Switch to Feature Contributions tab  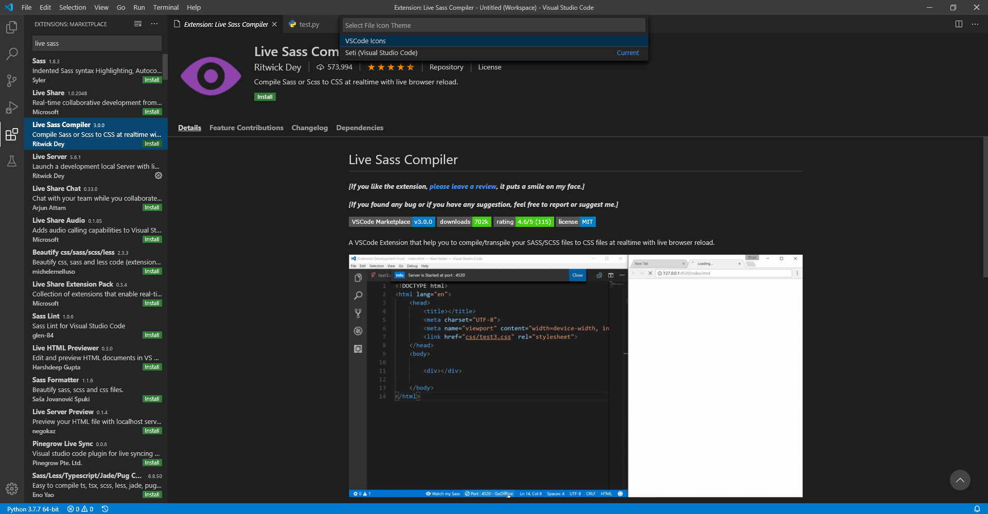pos(246,128)
